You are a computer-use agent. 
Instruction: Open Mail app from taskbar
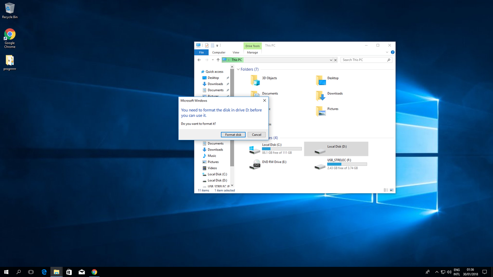(81, 272)
